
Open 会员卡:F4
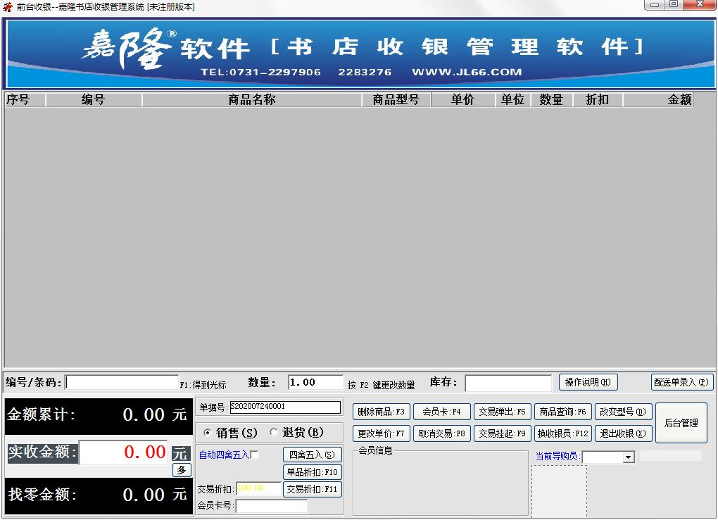(x=441, y=412)
